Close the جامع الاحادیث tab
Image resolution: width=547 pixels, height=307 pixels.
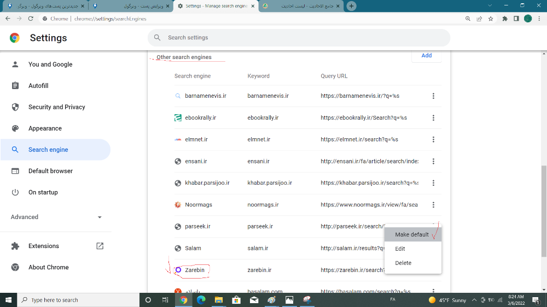coord(337,6)
